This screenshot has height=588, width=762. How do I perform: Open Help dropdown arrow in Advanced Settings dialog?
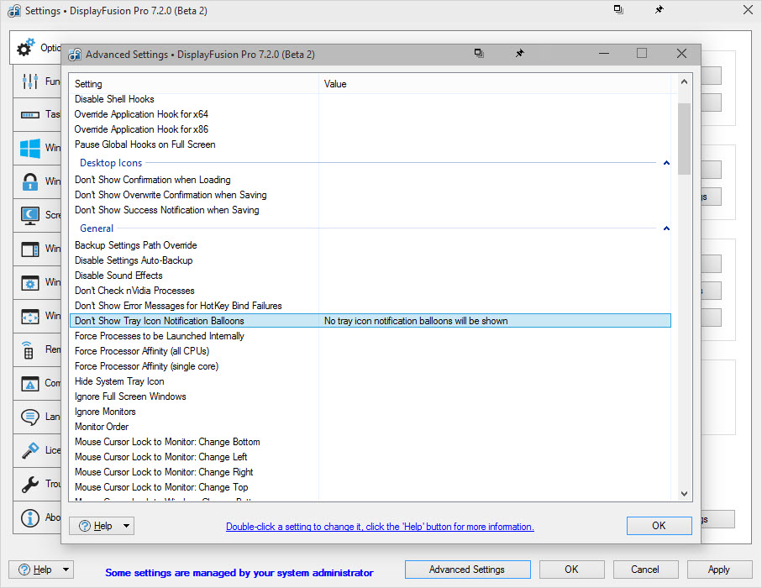tap(126, 526)
